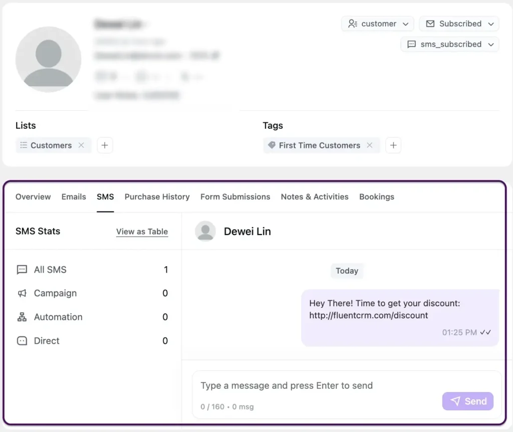
Task: Open View as Table for SMS Stats
Action: 142,232
